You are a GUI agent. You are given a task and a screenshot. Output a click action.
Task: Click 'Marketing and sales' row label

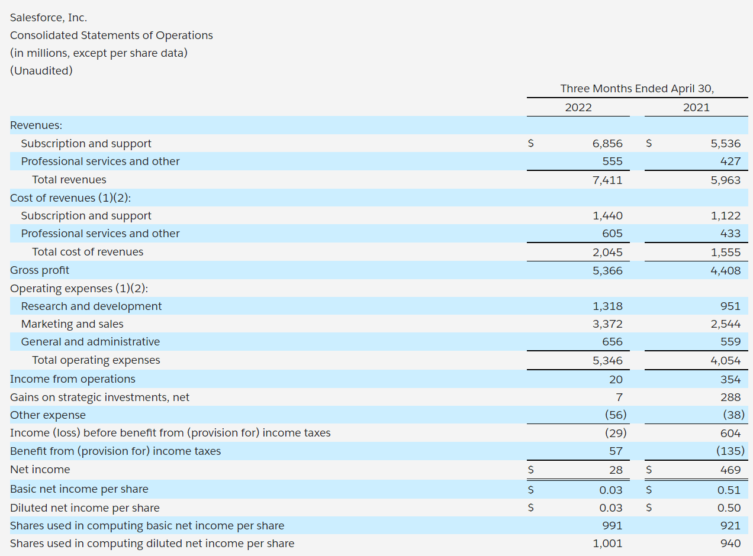coord(72,324)
